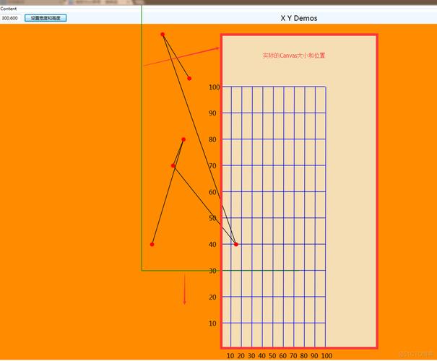This screenshot has height=361, width=437.
Task: Click the X-axis label 100 at far right
Action: pyautogui.click(x=326, y=356)
